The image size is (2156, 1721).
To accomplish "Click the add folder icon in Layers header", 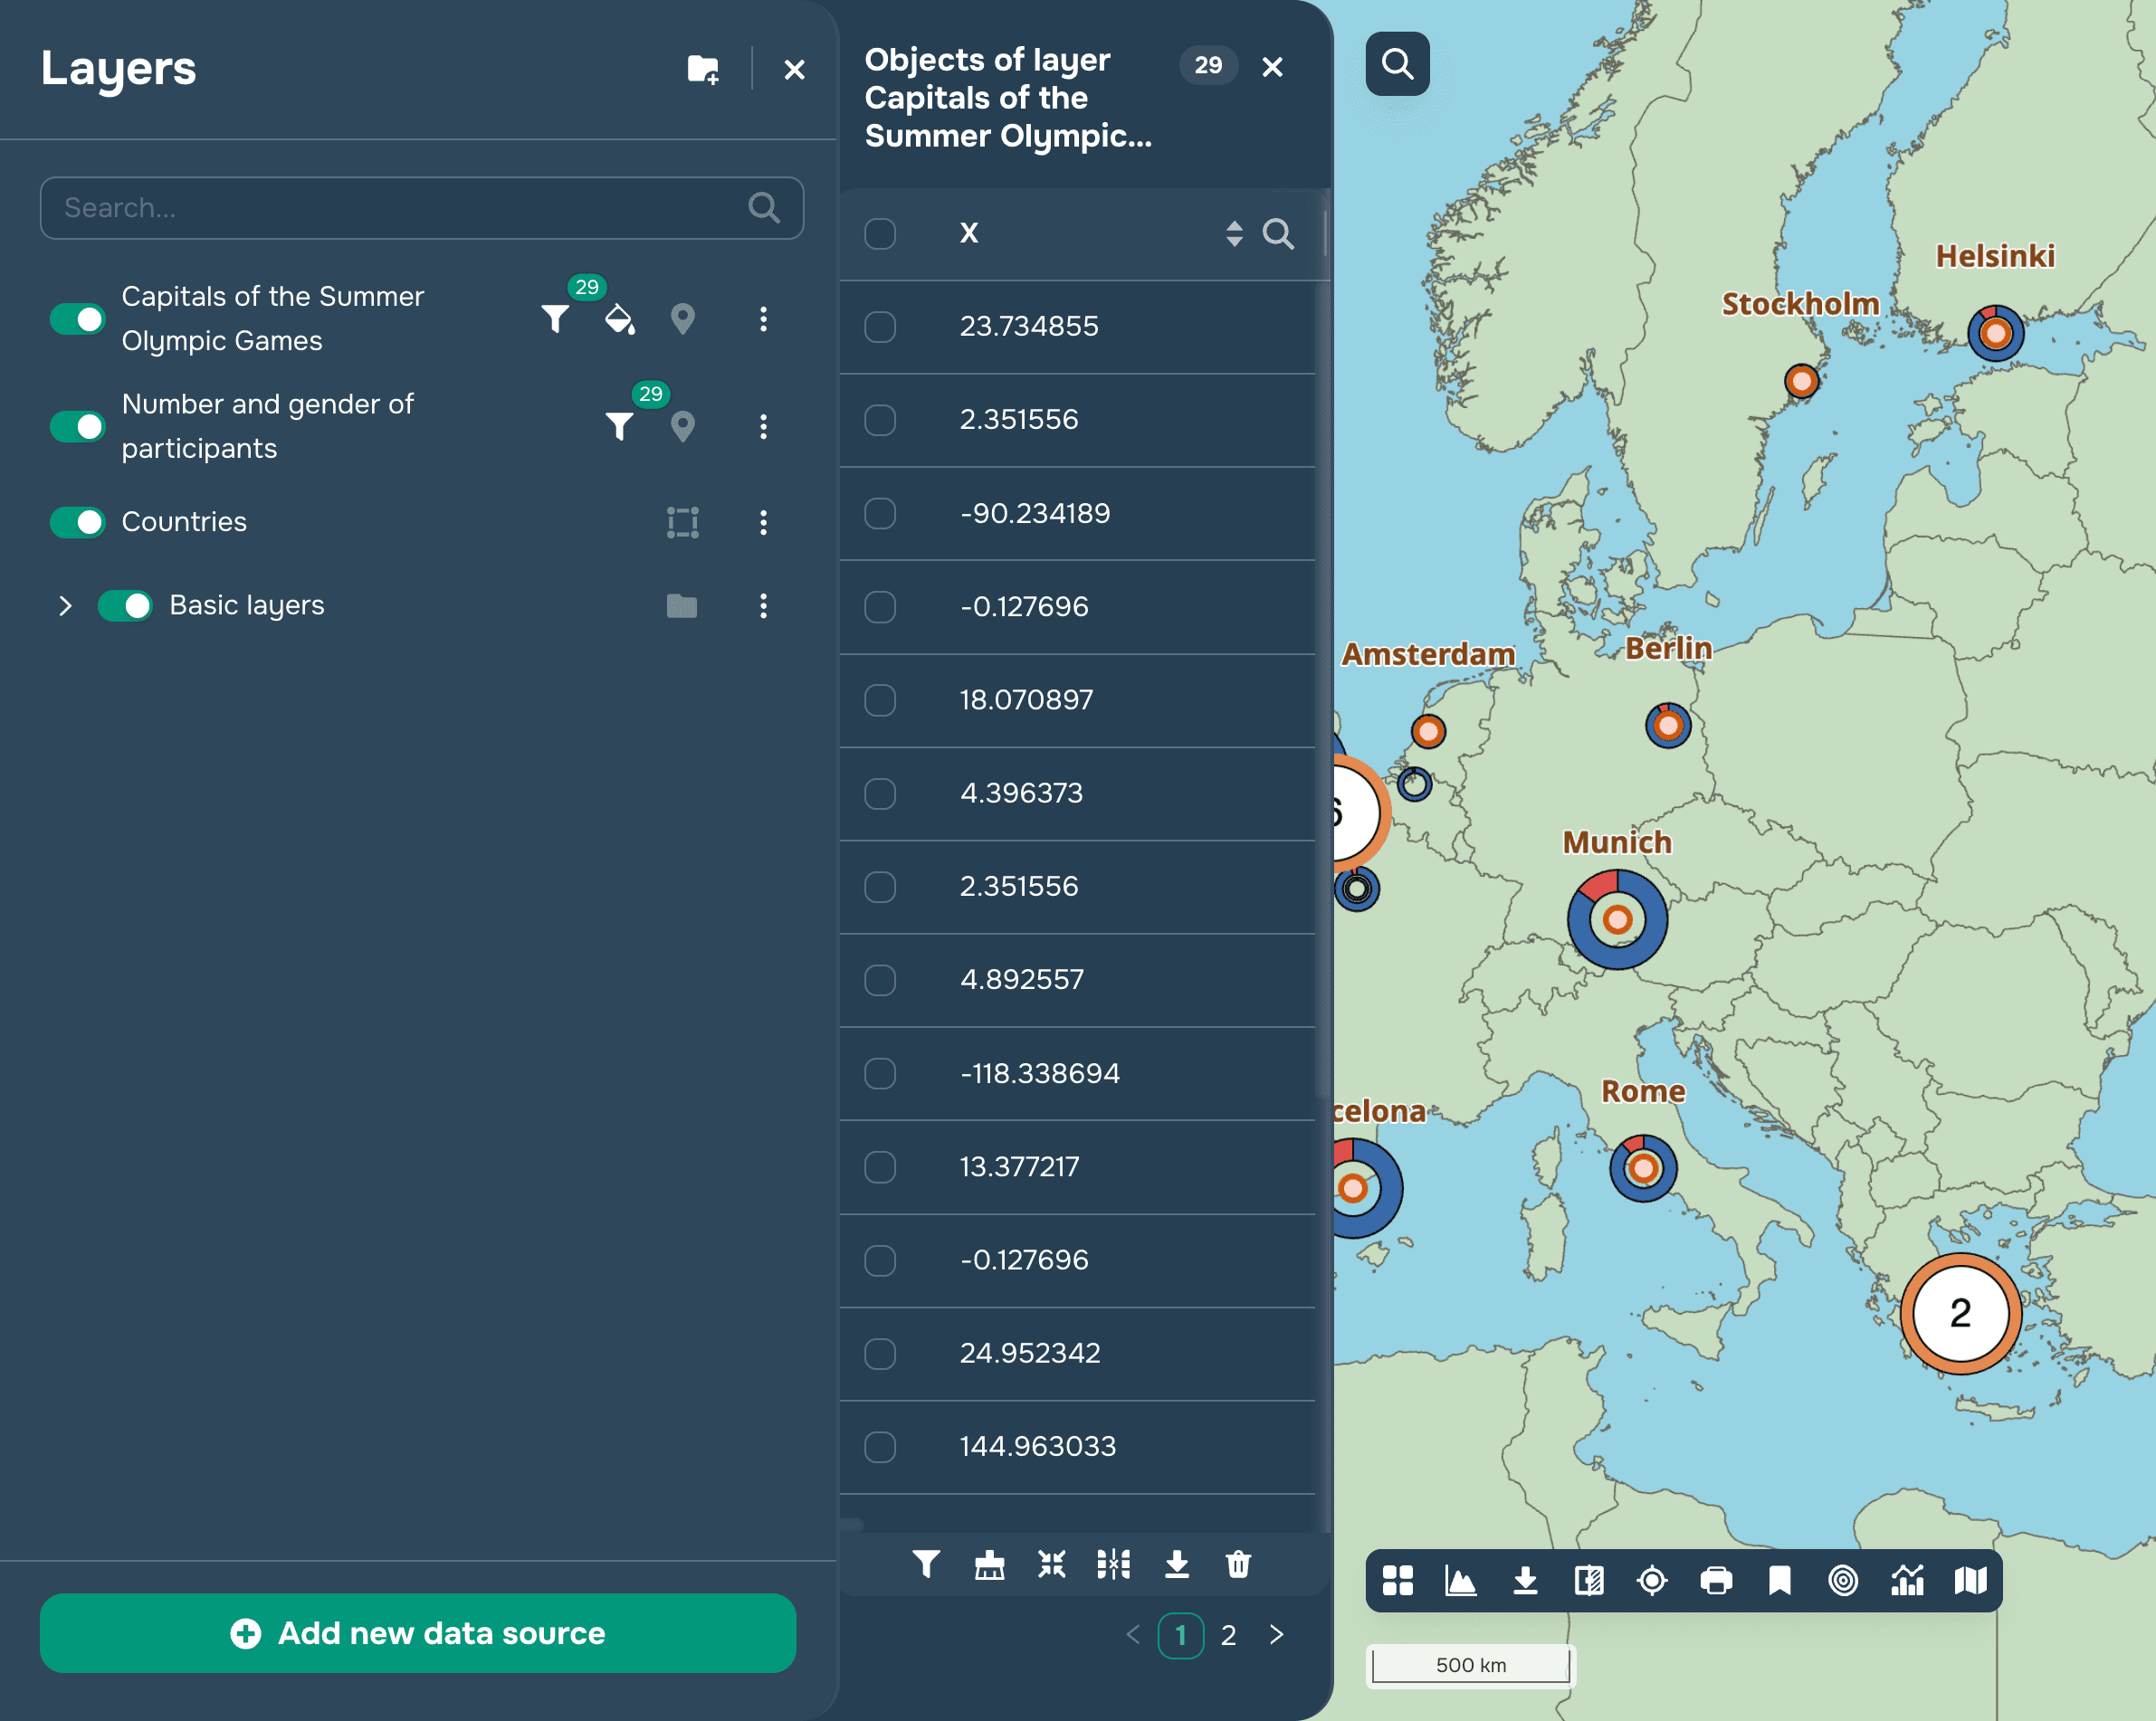I will pyautogui.click(x=703, y=69).
